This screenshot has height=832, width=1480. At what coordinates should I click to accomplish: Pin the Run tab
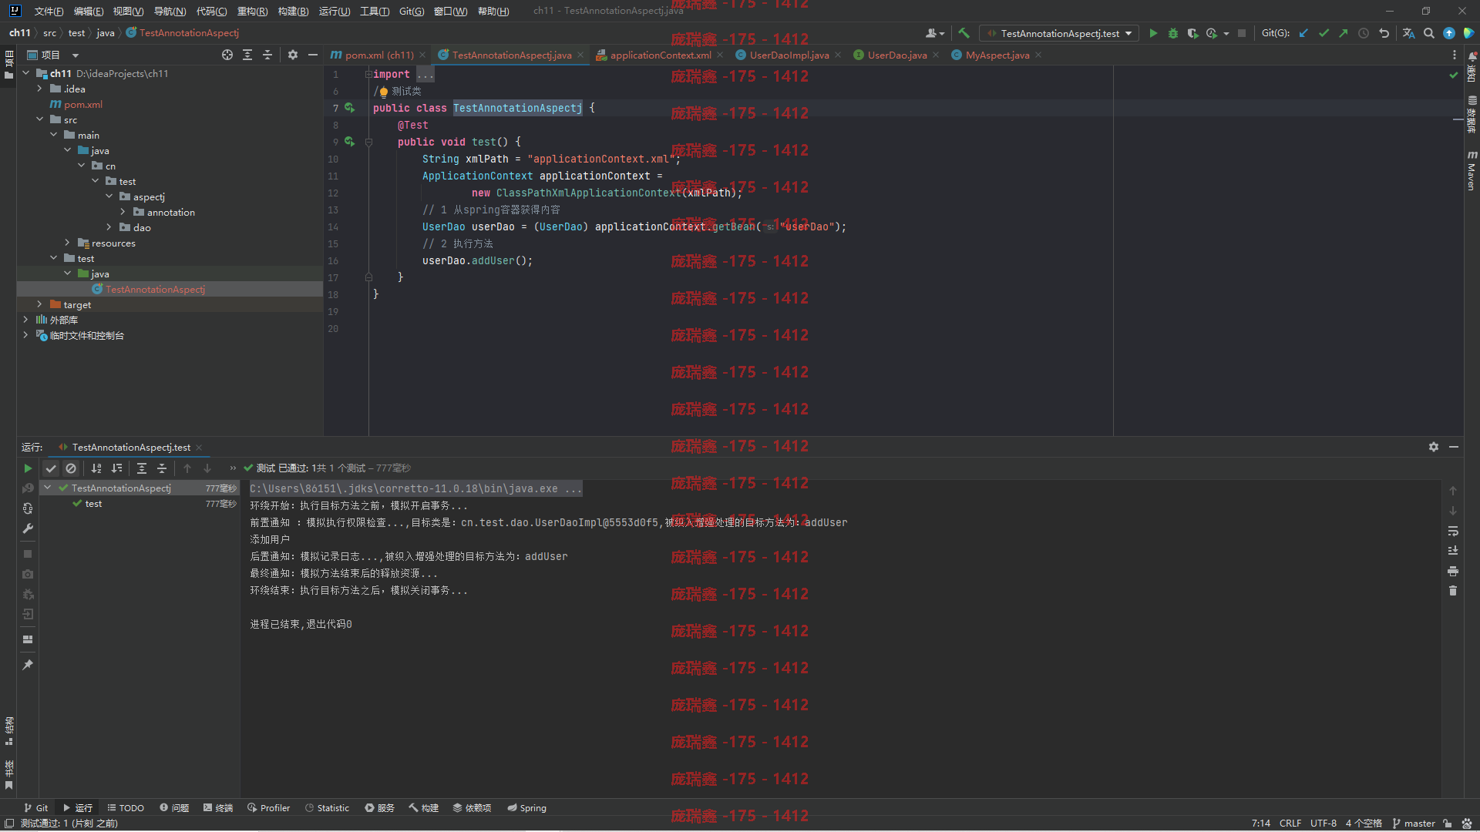[x=28, y=665]
